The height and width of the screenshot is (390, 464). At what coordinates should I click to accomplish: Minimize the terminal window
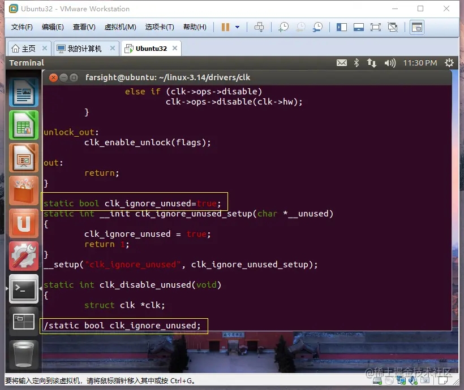pos(63,78)
